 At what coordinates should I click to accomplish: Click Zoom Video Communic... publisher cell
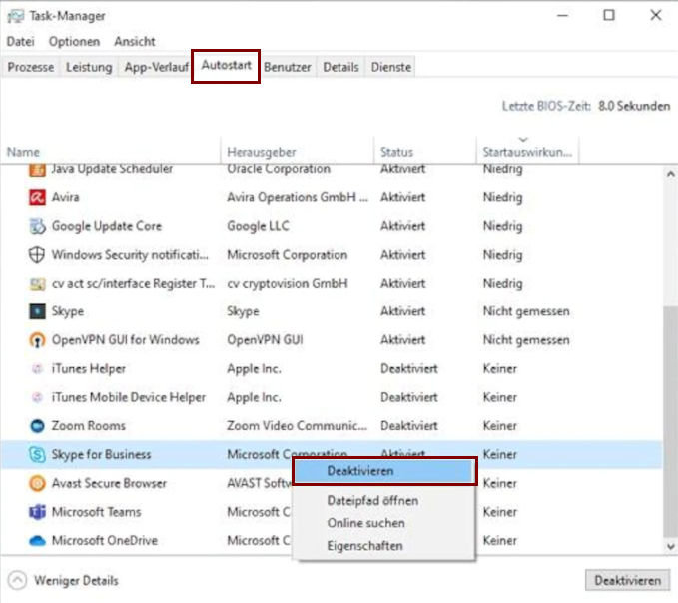[x=297, y=426]
